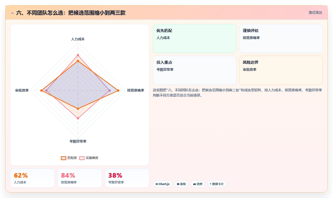333x198 pixels.
Task: Click the description paragraph starting 这张图把
Action: pyautogui.click(x=238, y=93)
